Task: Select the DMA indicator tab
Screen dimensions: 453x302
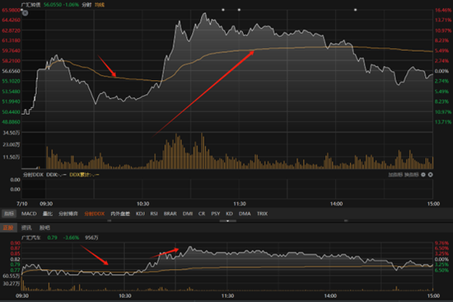Action: [245, 214]
